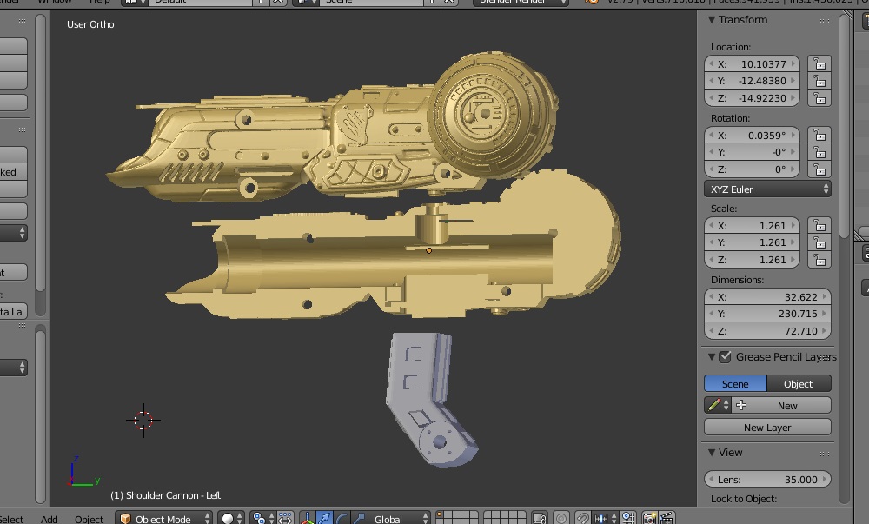Open the Add menu in viewport header
Screen dimensions: 869x524
[x=49, y=519]
